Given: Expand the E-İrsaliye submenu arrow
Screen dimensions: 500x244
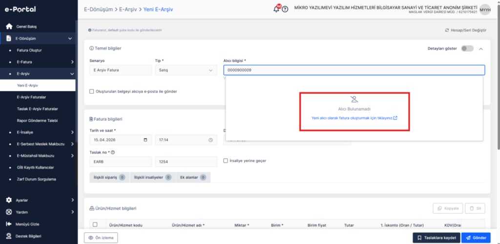Looking at the screenshot, I should [x=72, y=132].
